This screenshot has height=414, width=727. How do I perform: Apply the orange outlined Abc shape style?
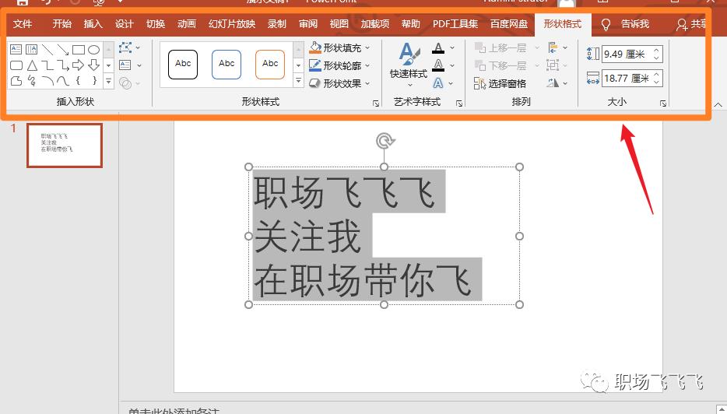click(x=270, y=64)
